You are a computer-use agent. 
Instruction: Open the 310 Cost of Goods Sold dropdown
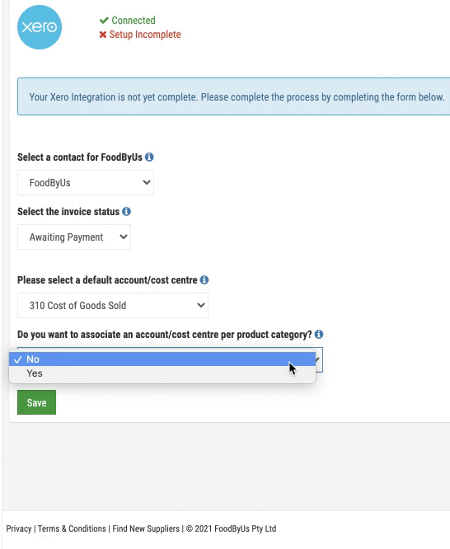tap(113, 305)
